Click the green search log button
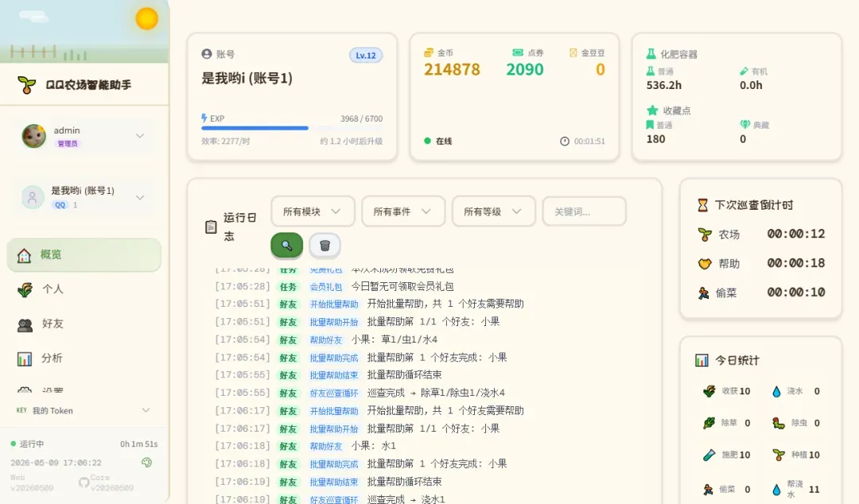This screenshot has width=859, height=504. tap(286, 246)
